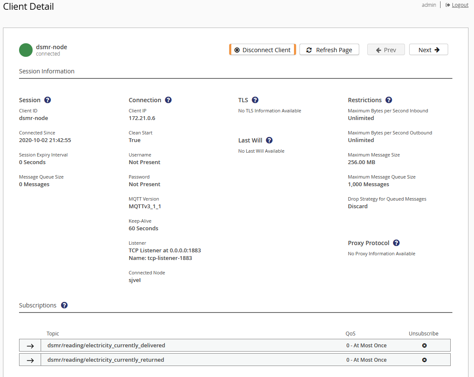This screenshot has height=377, width=474.
Task: Unsubscribe from electricity_currently_returned topic
Action: [x=424, y=360]
